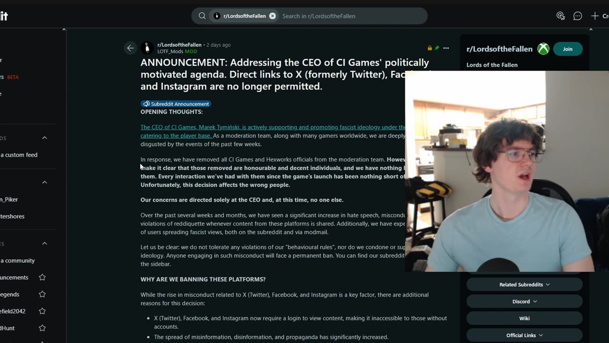Open the 'n_Piker' sidebar entry
Viewport: 609px width, 343px height.
[9, 199]
